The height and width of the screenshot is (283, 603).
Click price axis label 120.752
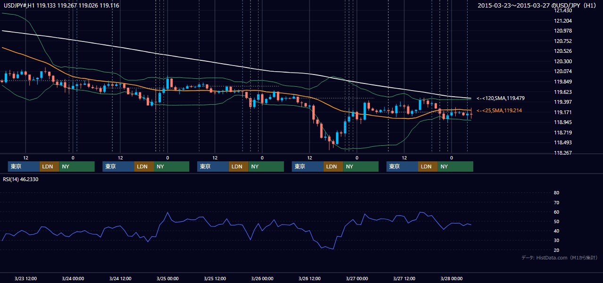pos(562,41)
